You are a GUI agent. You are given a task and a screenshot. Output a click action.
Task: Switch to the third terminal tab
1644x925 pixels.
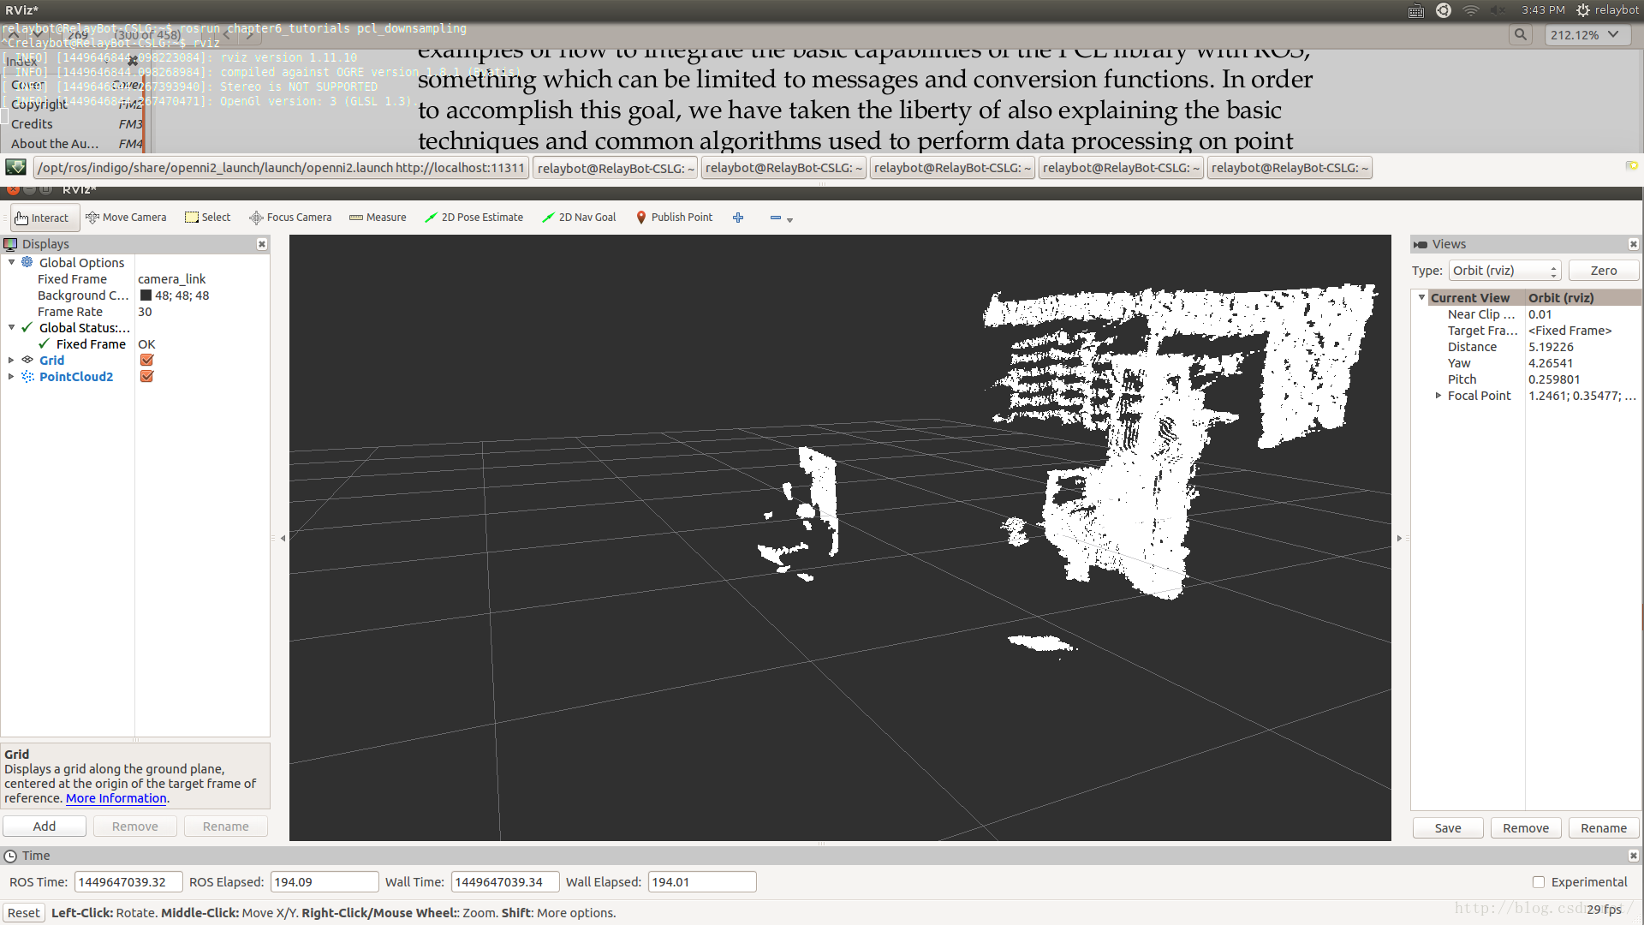783,168
